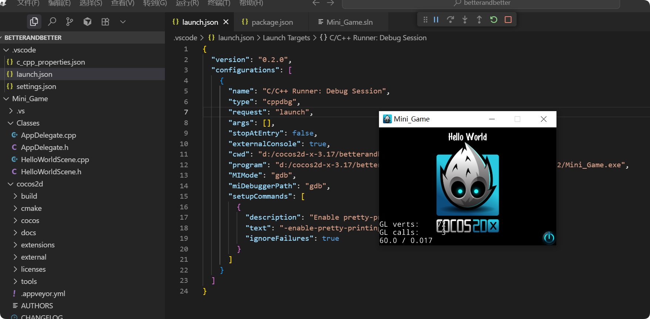Close the launch.json tab
Screen dimensions: 650x319
tap(226, 22)
